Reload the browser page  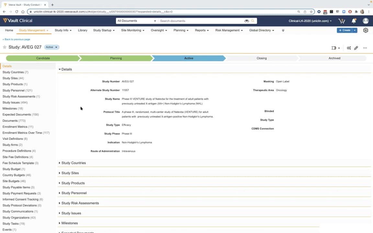coord(17,11)
